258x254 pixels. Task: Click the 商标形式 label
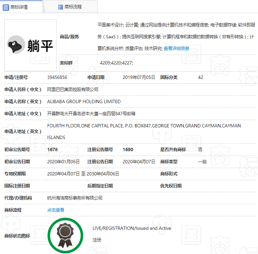169,174
